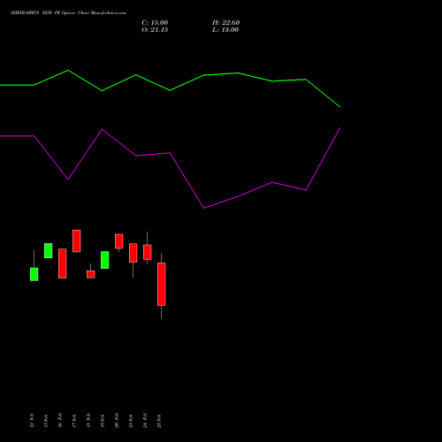Select the 20 Feb date label
This screenshot has width=442, height=442.
(x=117, y=421)
